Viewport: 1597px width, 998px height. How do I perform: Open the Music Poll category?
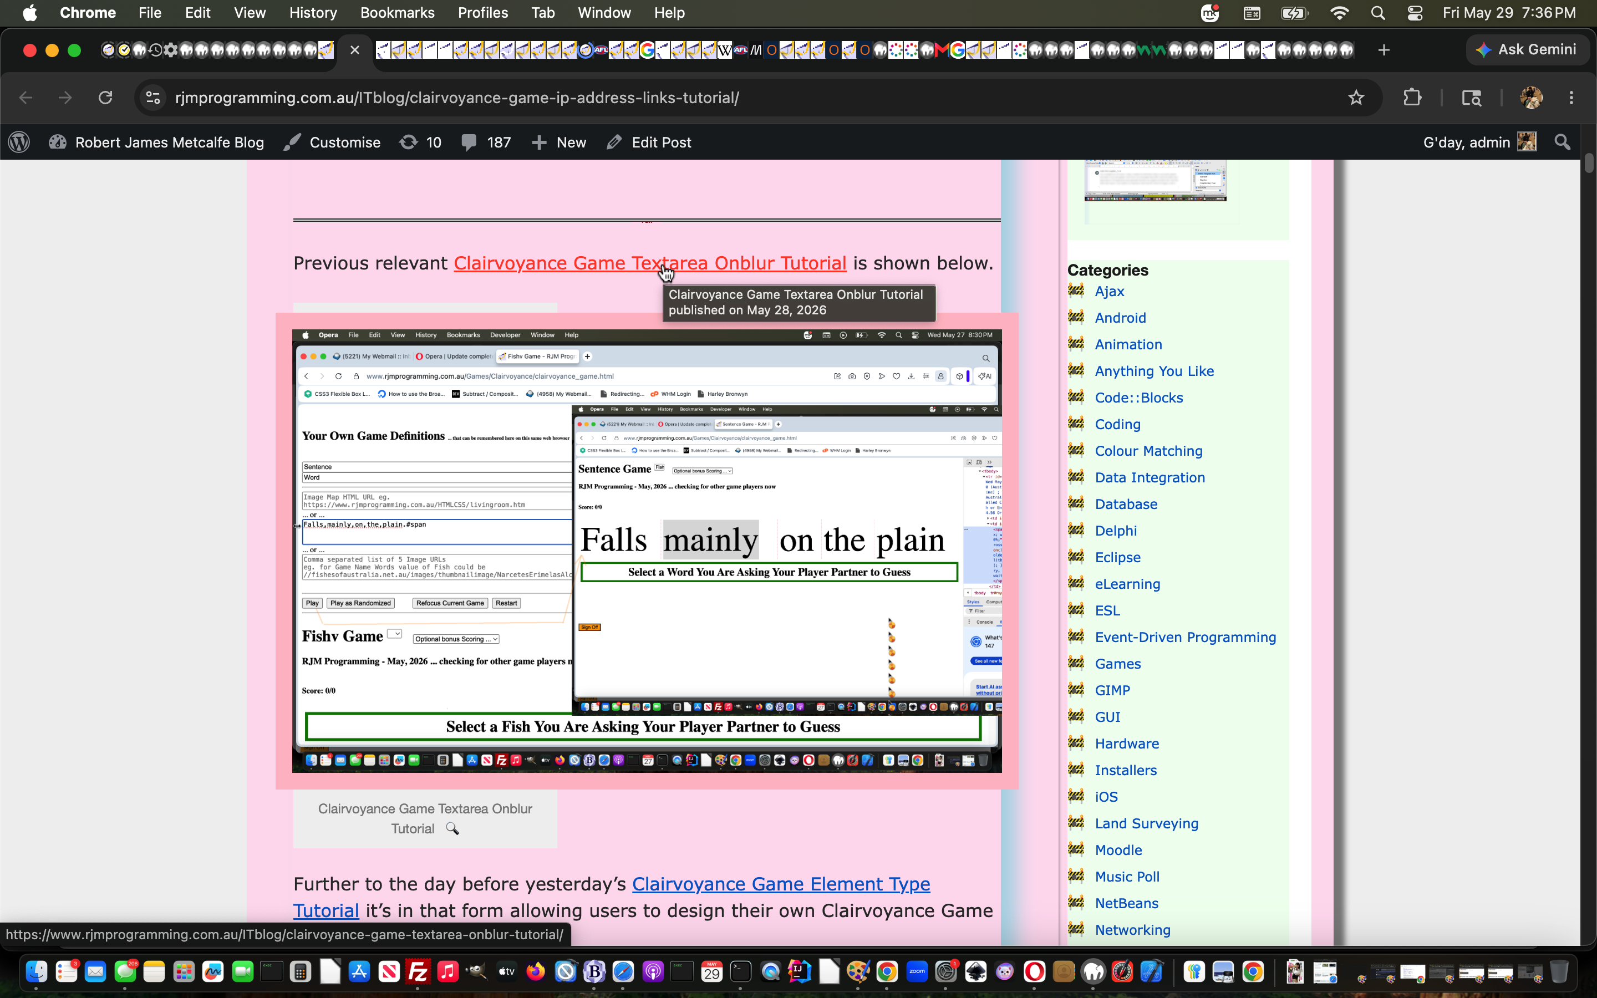[1127, 877]
